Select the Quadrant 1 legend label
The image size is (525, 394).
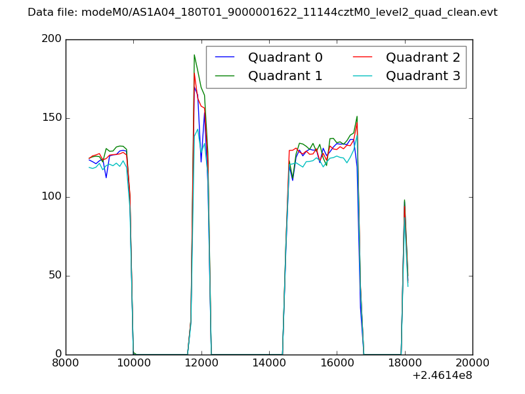[x=285, y=76]
